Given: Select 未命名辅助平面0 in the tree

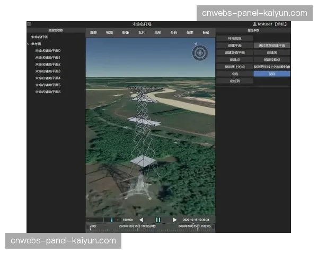Looking at the screenshot, I should [x=48, y=51].
